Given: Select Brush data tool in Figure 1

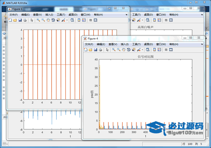Looking at the screenshot, I should tap(63, 20).
